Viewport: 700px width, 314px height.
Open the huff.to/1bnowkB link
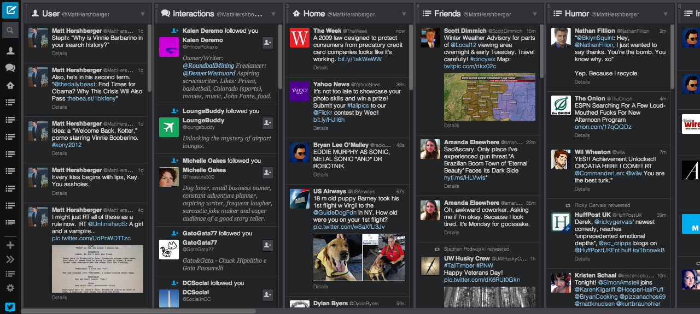click(643, 250)
